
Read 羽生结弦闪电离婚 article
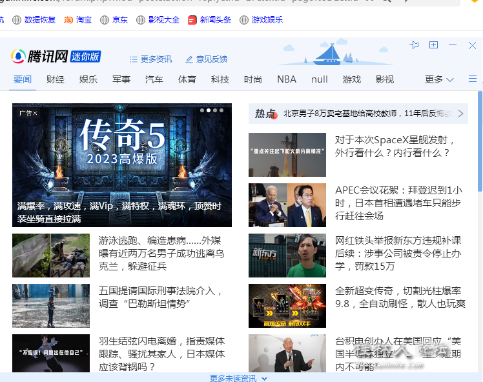click(161, 354)
